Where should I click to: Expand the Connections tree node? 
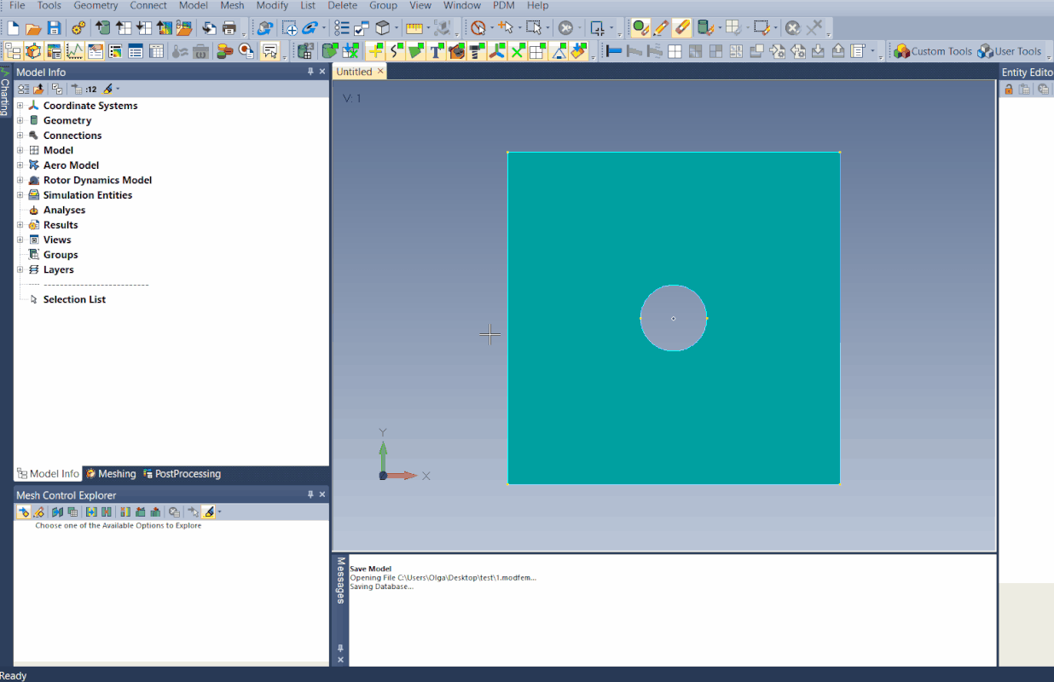point(20,136)
